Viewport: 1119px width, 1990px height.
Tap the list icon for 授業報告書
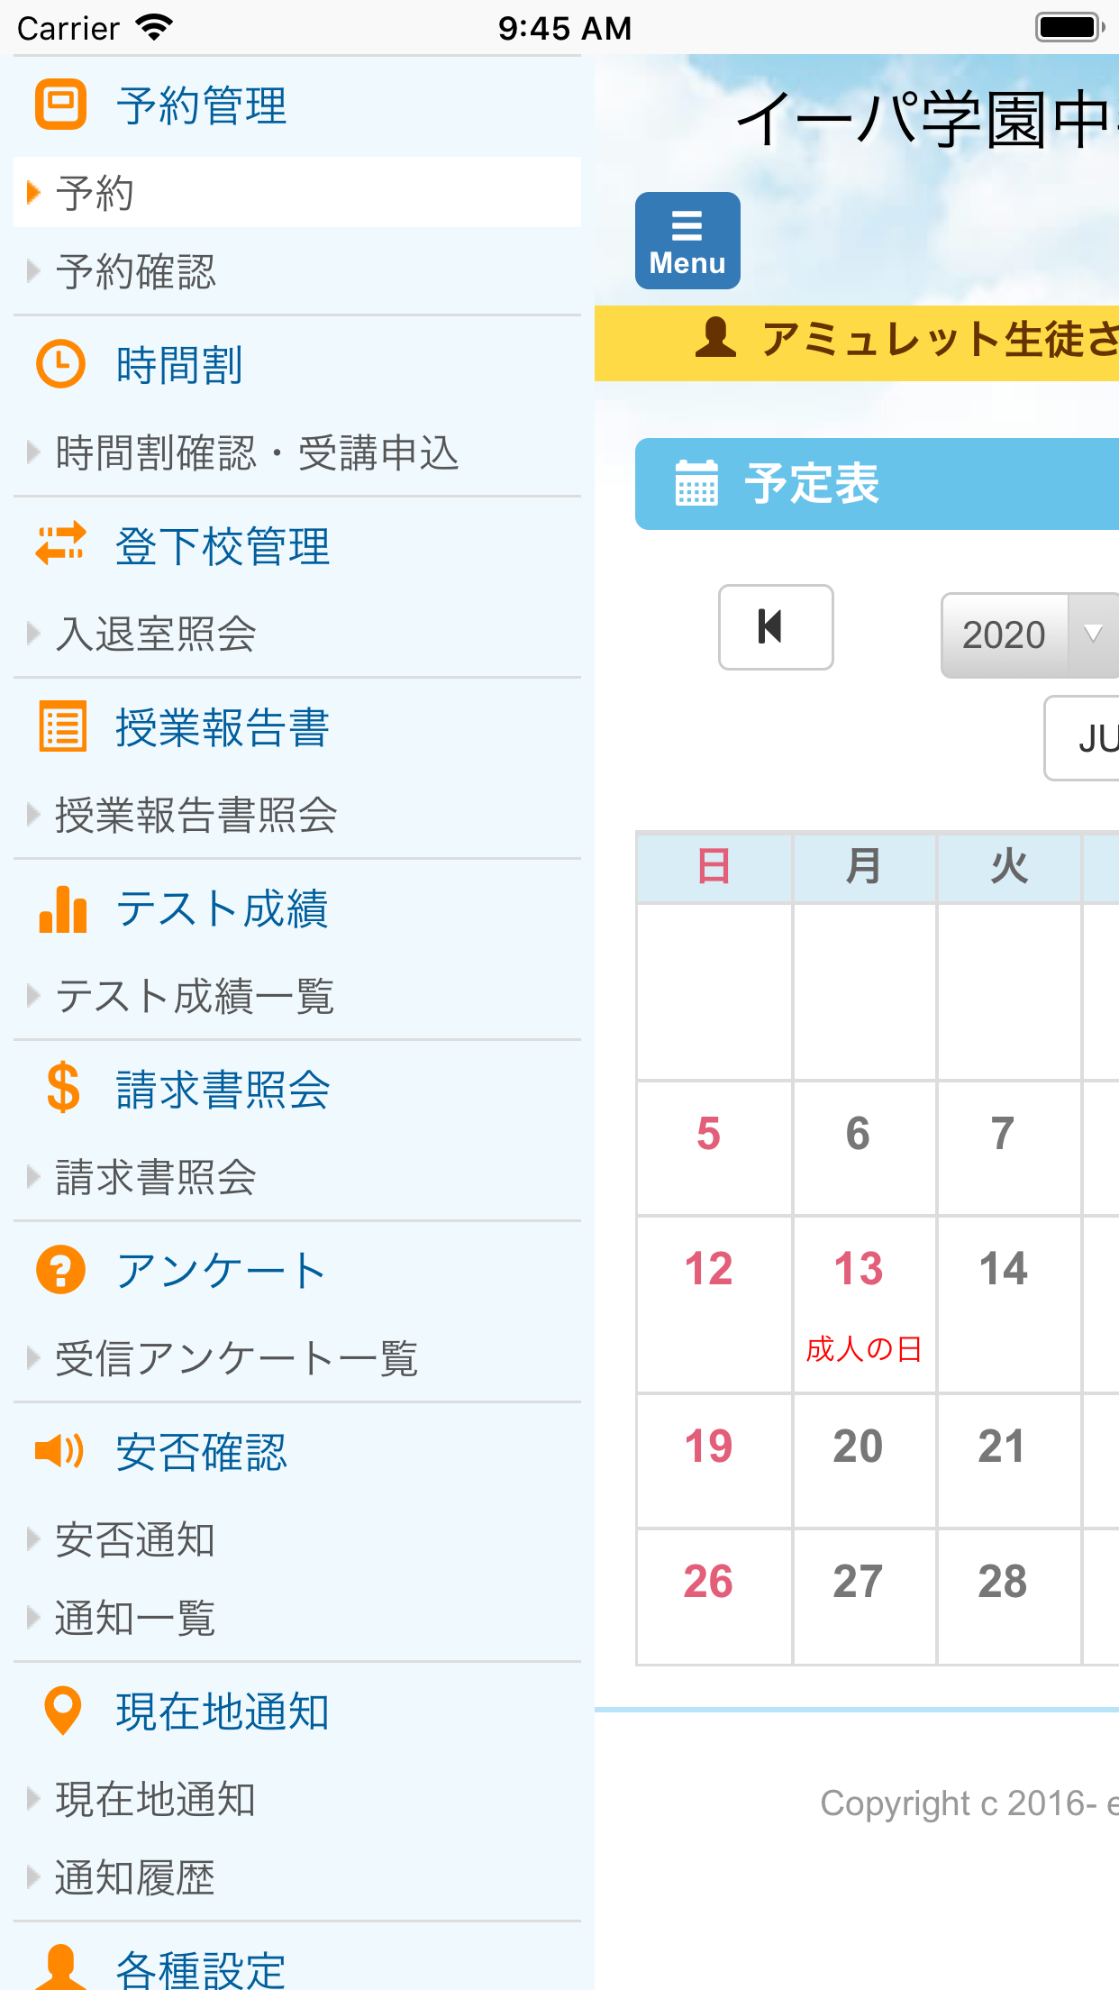pyautogui.click(x=62, y=726)
